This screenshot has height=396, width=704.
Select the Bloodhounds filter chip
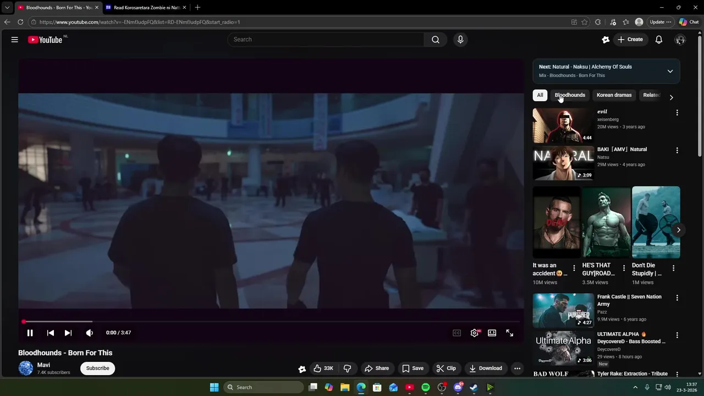pos(570,95)
